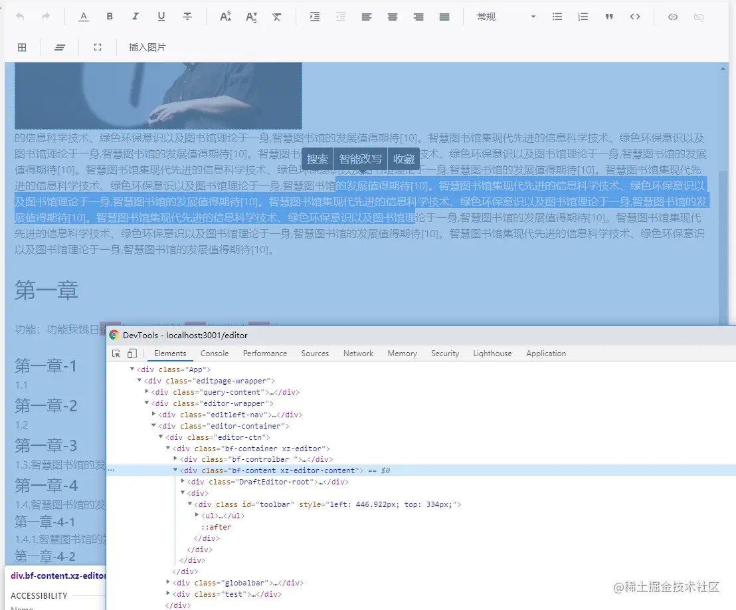Insert a table with the grid icon

22,47
